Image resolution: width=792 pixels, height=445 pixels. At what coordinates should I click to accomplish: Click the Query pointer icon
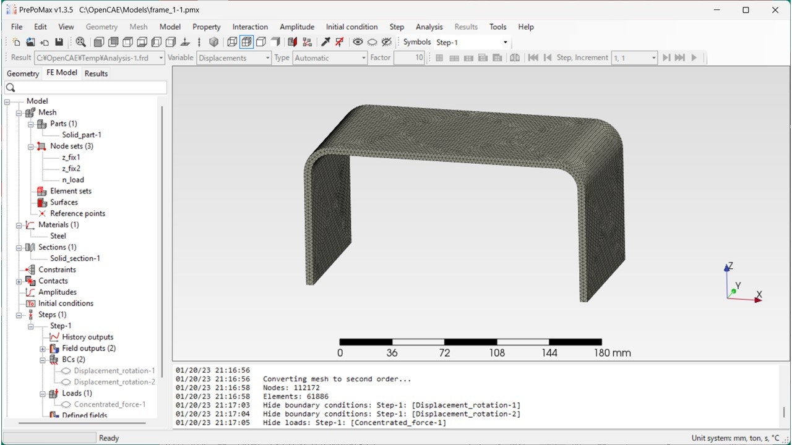coord(325,42)
